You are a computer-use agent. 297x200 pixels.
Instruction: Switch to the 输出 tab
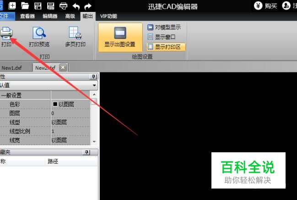88,16
